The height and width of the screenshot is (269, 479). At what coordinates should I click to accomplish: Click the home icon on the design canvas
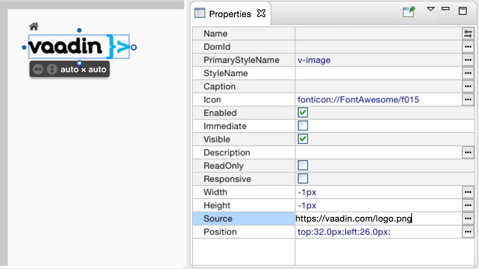tap(34, 26)
